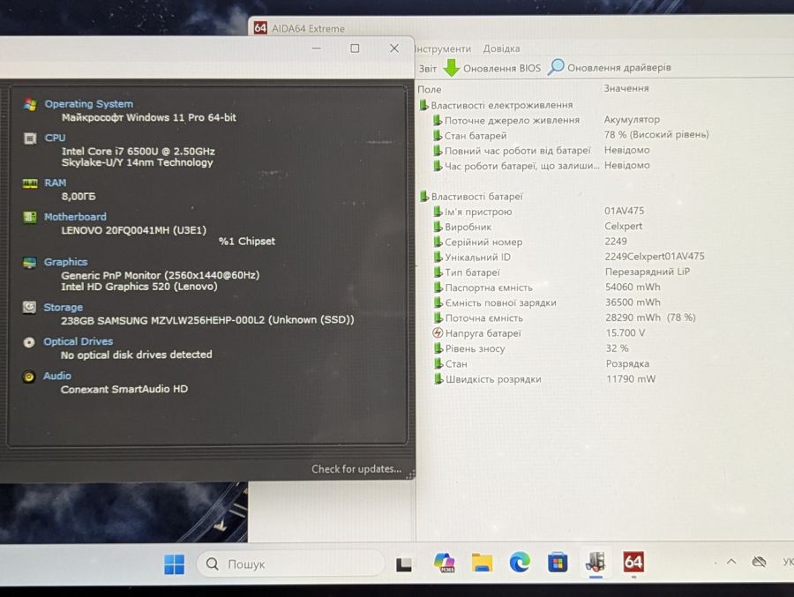
Task: Click the Напруга батареї lightning icon
Action: 438,333
